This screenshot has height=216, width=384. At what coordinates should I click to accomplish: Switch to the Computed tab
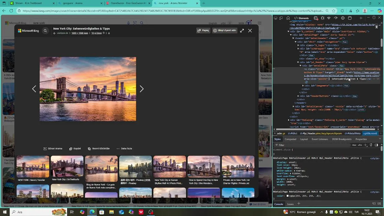pyautogui.click(x=290, y=139)
